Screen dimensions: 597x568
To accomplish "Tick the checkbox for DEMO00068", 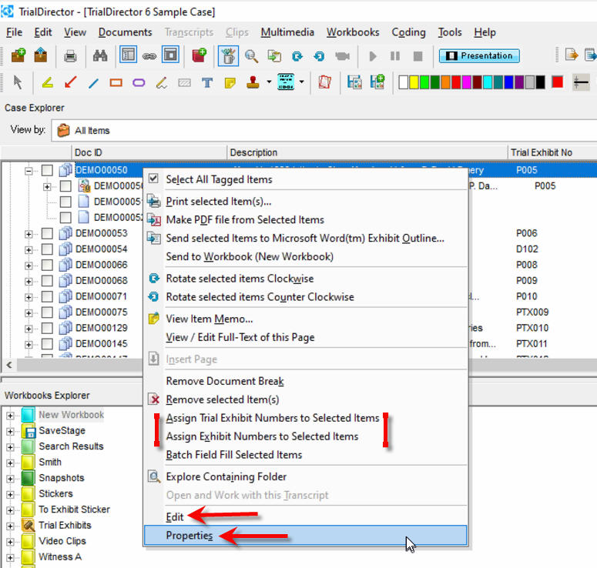I will tap(47, 281).
